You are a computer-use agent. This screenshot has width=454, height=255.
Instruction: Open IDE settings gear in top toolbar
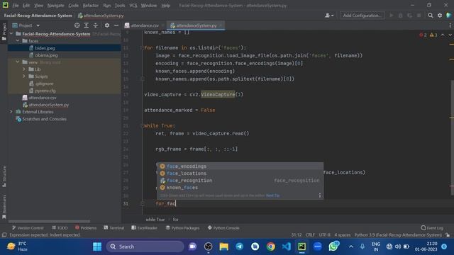[440, 16]
